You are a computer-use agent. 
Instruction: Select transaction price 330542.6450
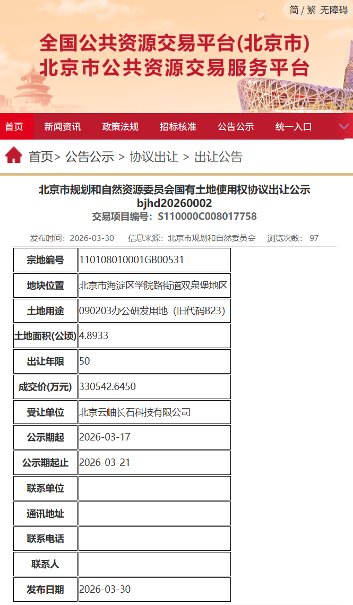108,386
